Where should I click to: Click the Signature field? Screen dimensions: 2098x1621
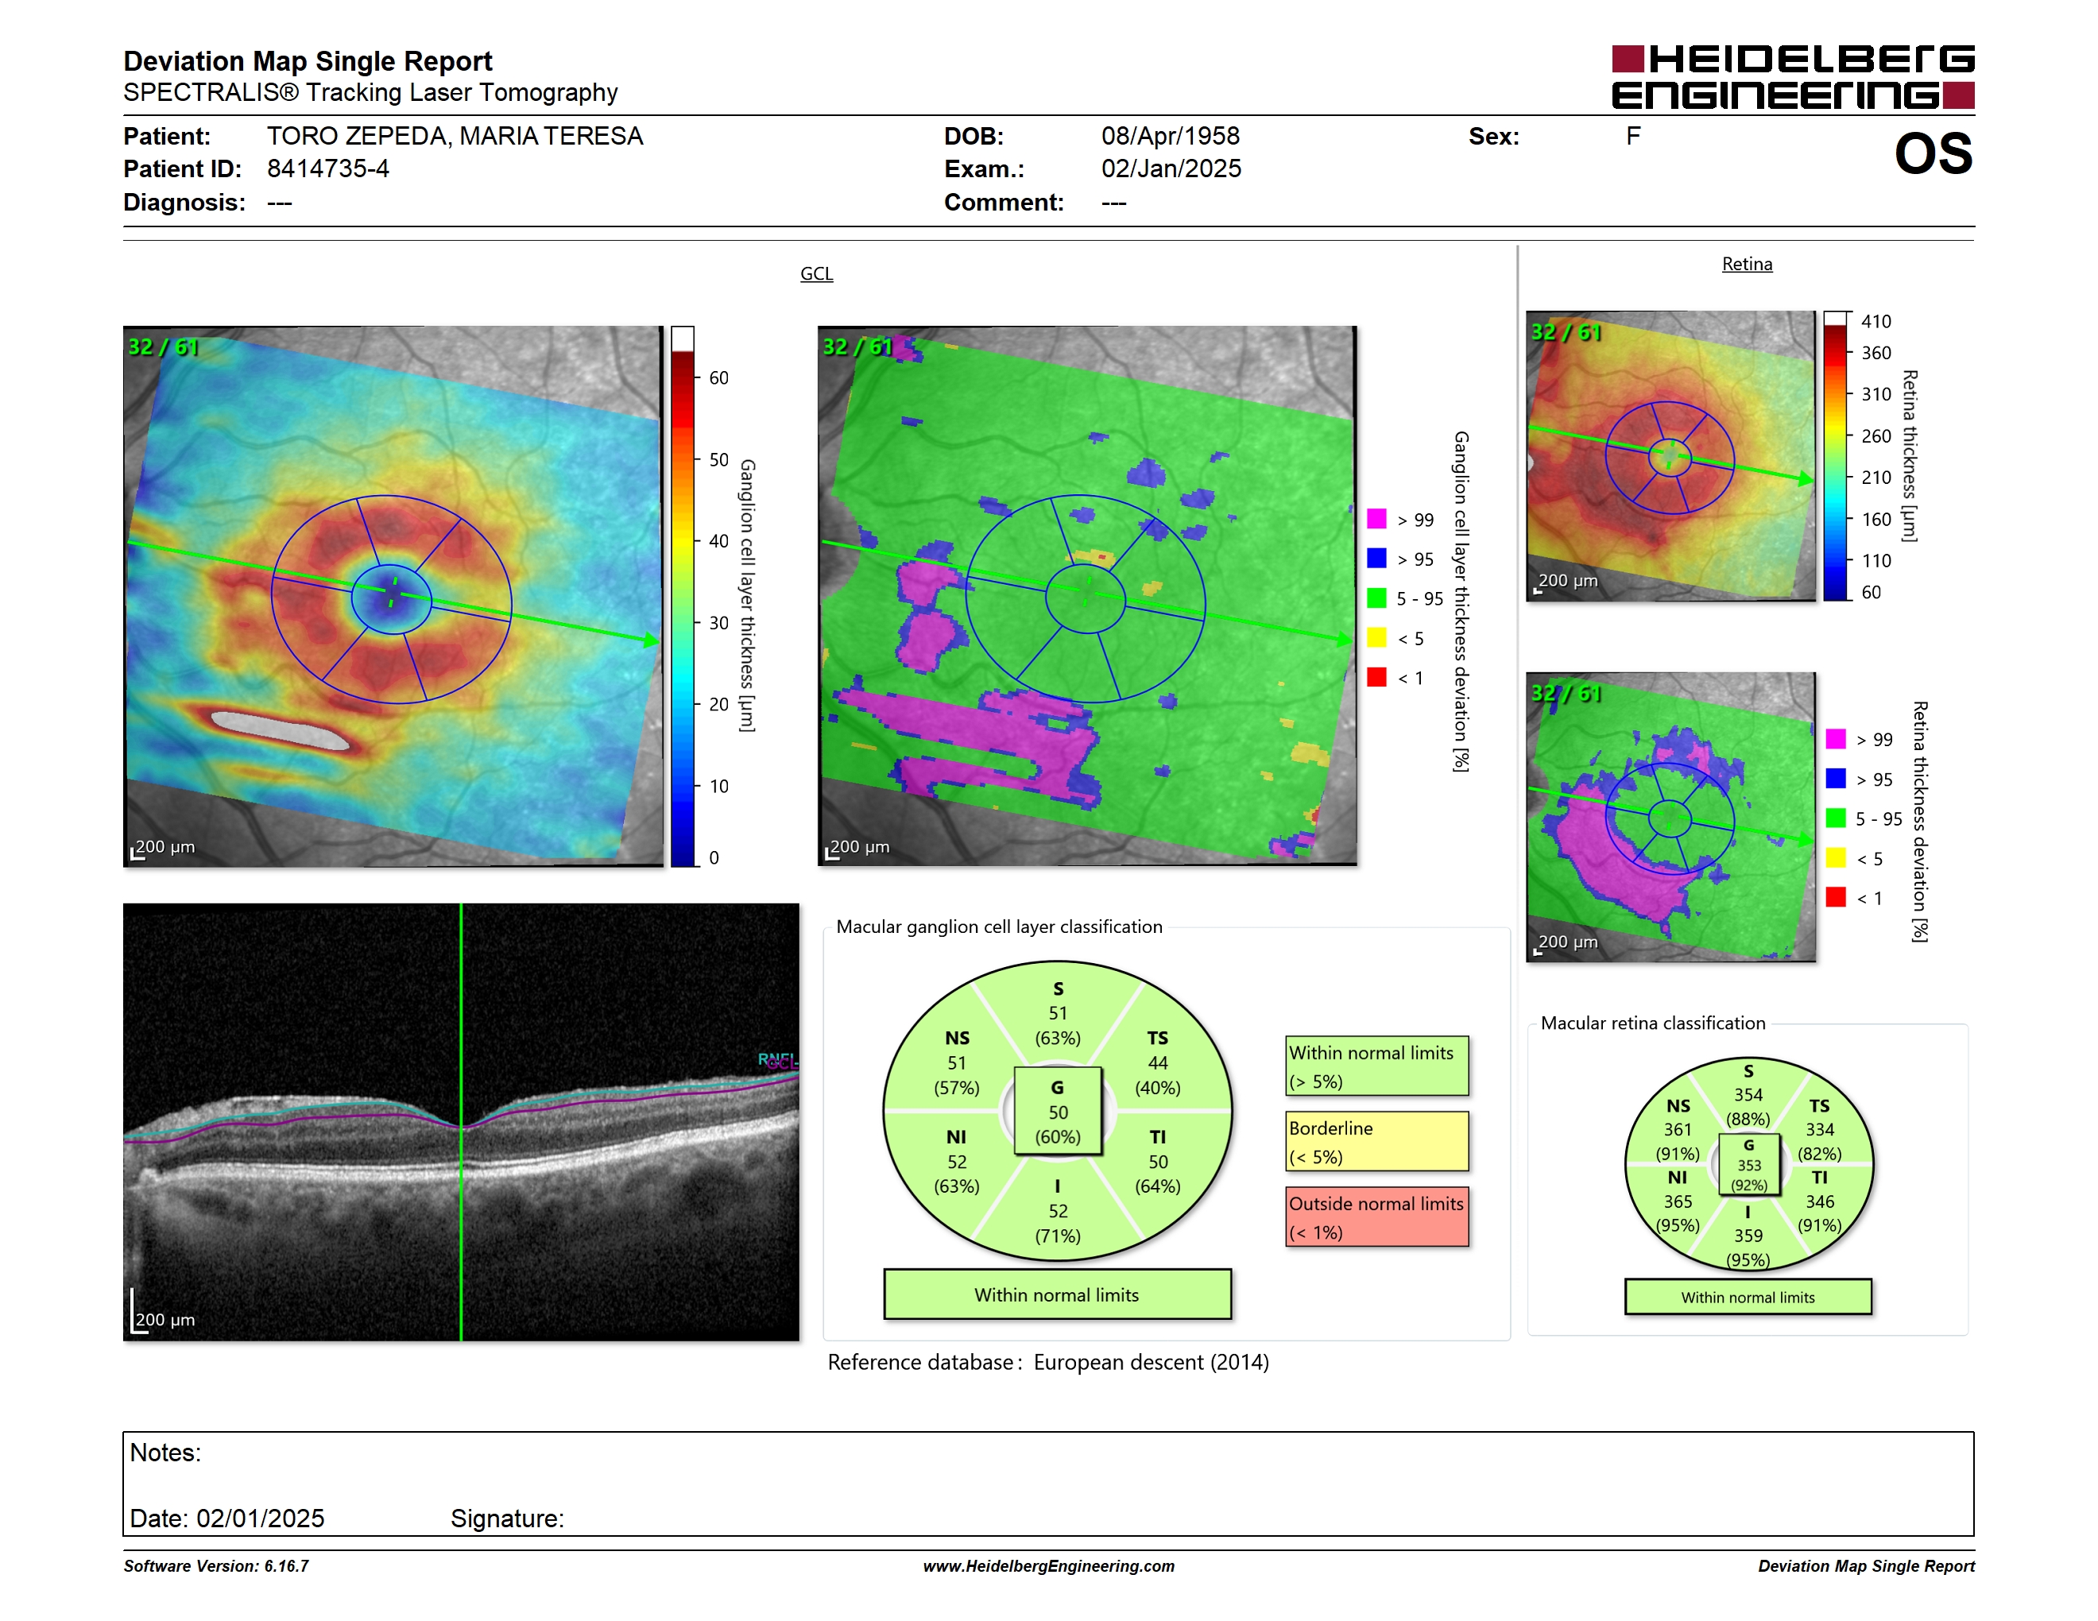pyautogui.click(x=507, y=1518)
